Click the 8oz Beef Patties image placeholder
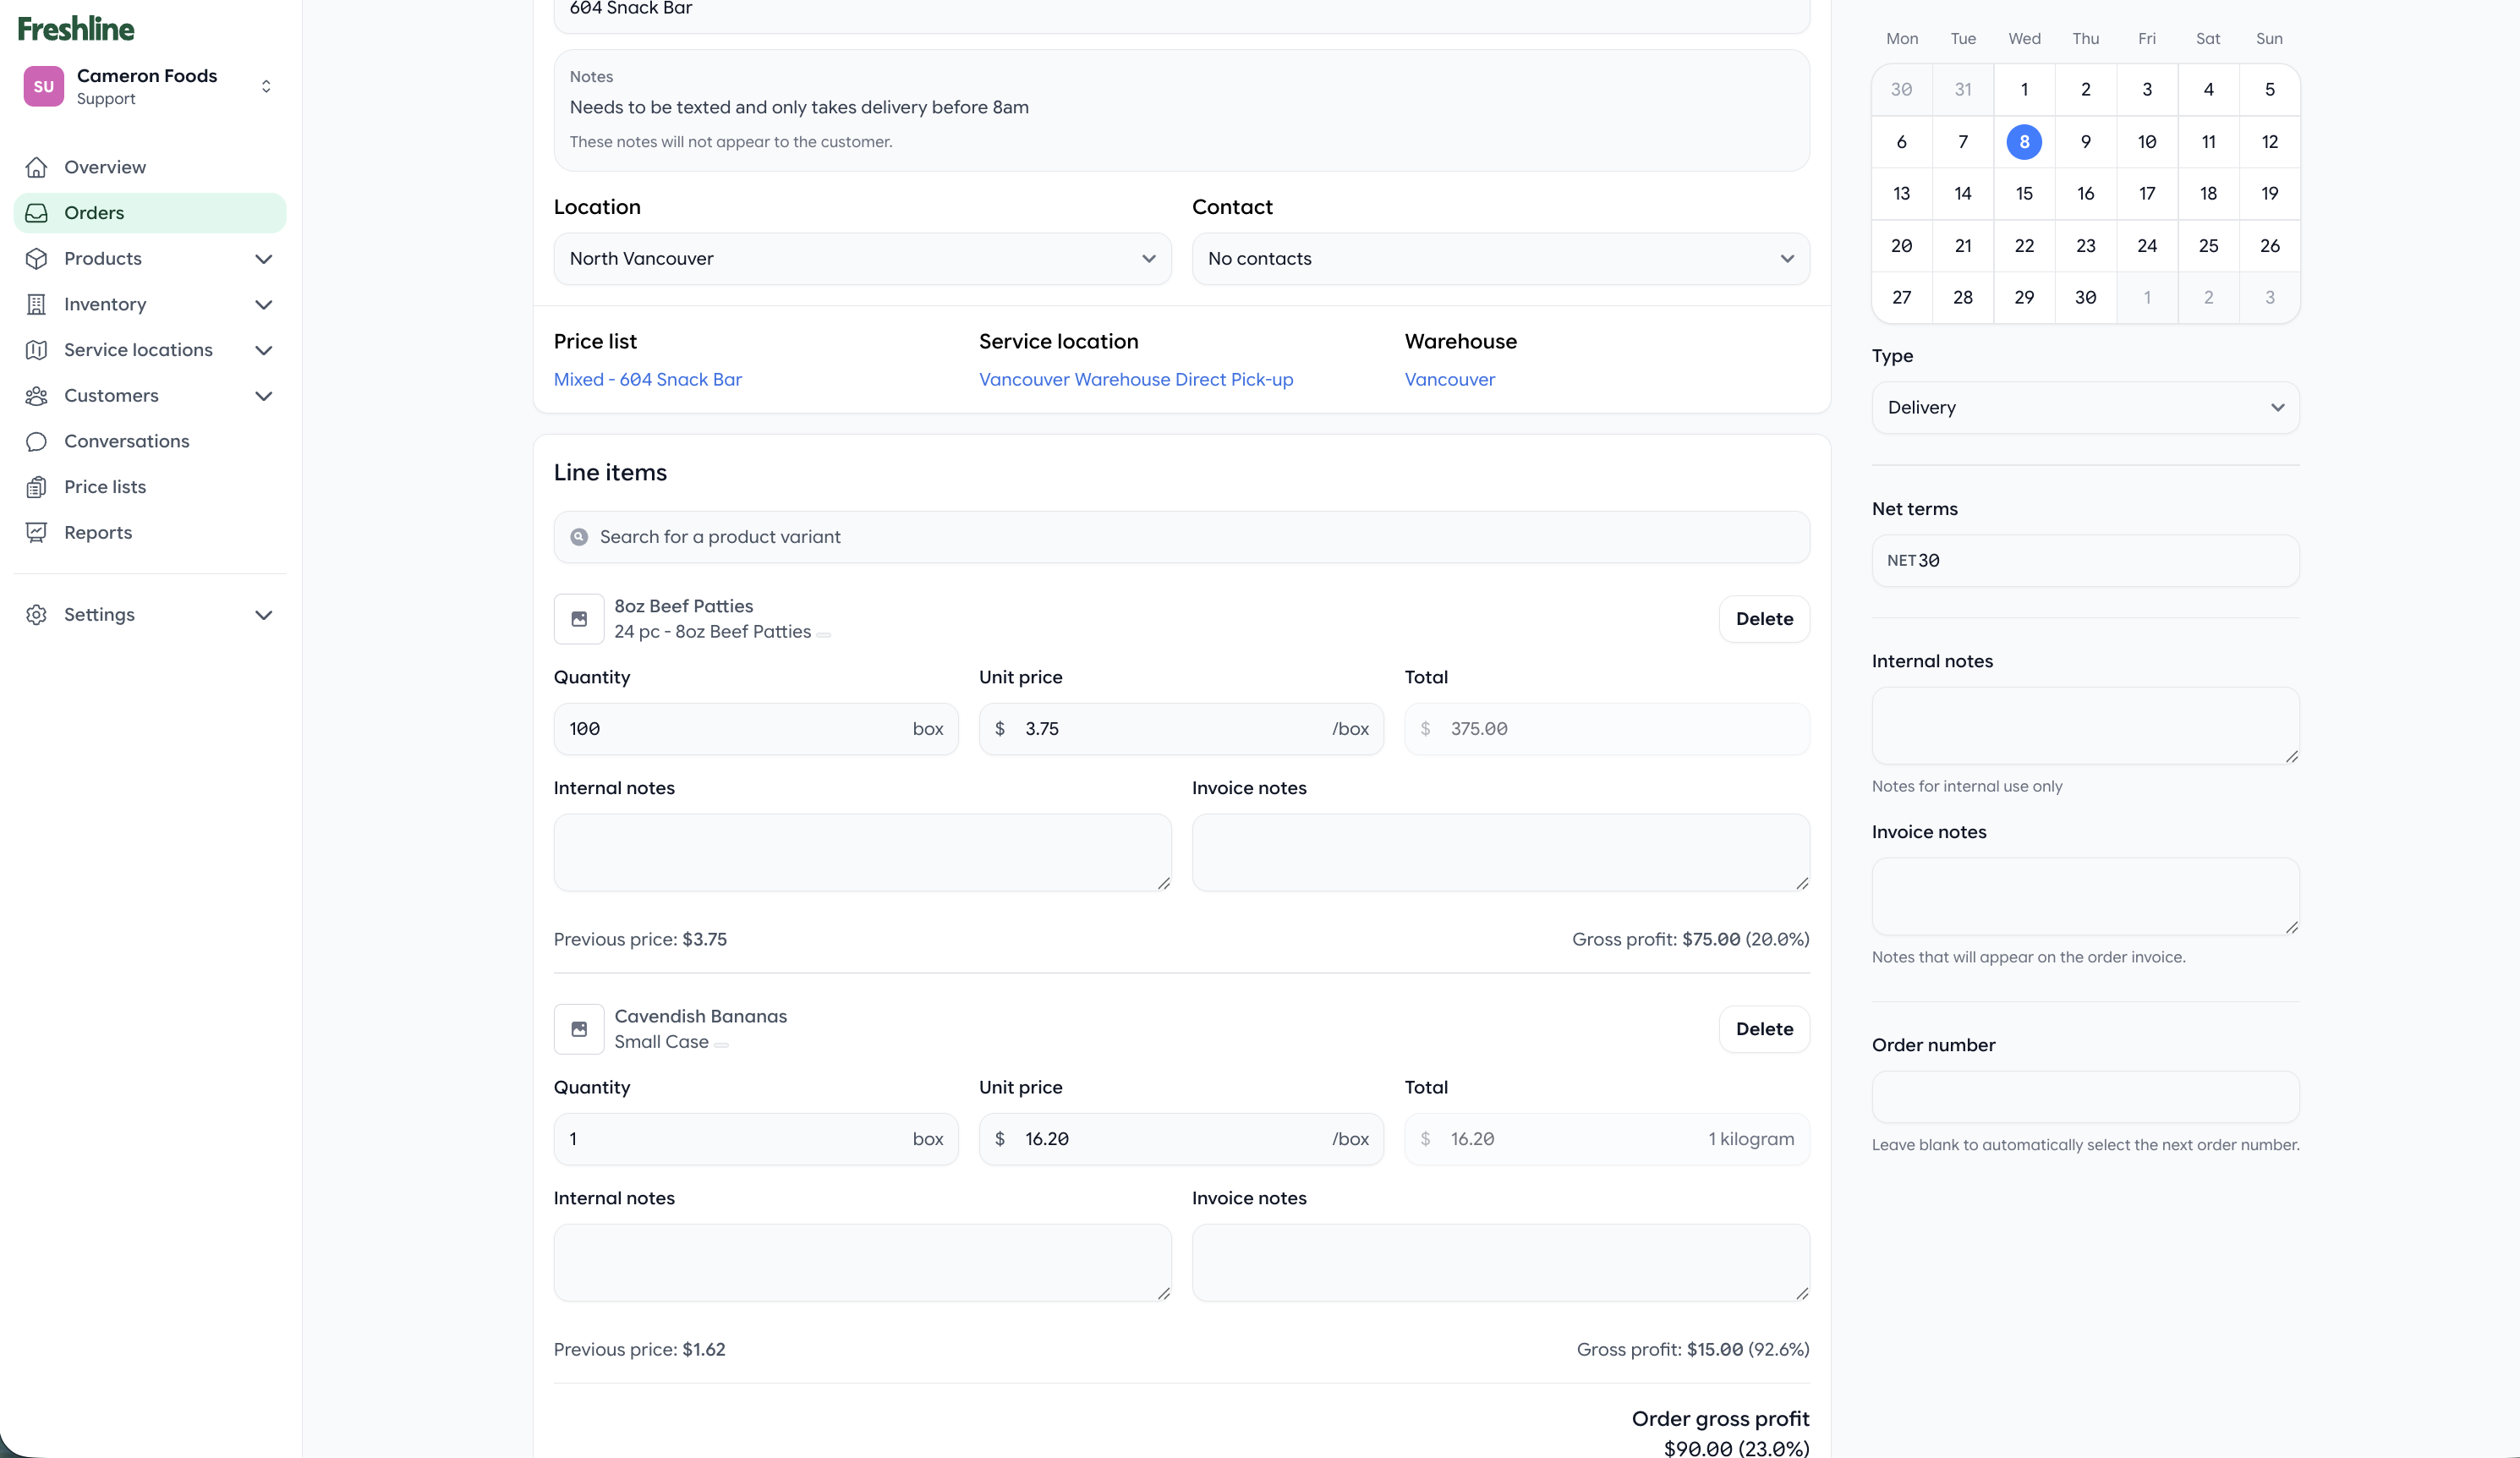 [x=579, y=619]
